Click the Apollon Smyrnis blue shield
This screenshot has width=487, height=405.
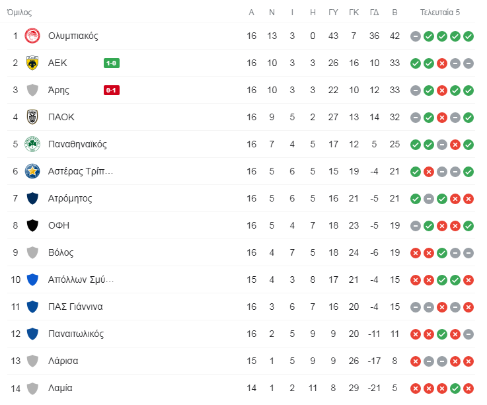click(x=32, y=279)
